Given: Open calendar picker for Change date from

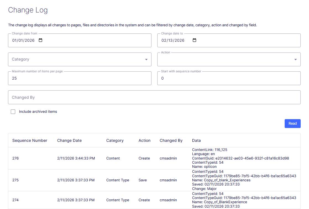Looking at the screenshot, I should 40,40.
